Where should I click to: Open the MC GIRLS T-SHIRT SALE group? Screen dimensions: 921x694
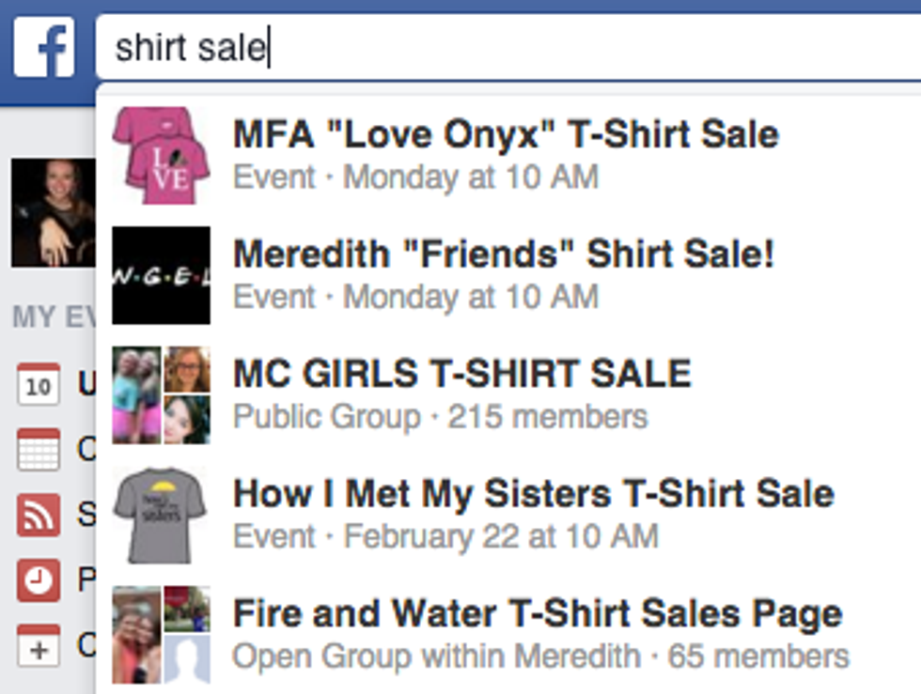[461, 374]
